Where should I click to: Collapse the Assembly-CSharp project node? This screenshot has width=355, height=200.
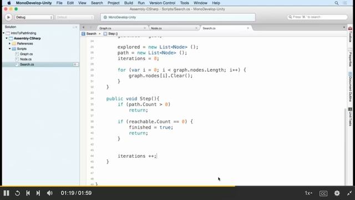point(7,38)
